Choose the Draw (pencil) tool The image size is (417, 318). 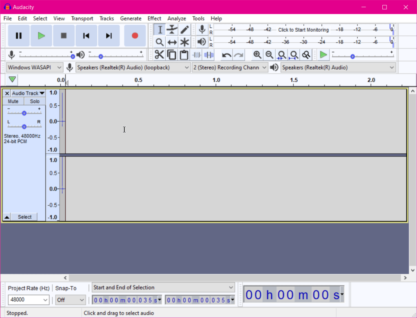click(x=184, y=30)
